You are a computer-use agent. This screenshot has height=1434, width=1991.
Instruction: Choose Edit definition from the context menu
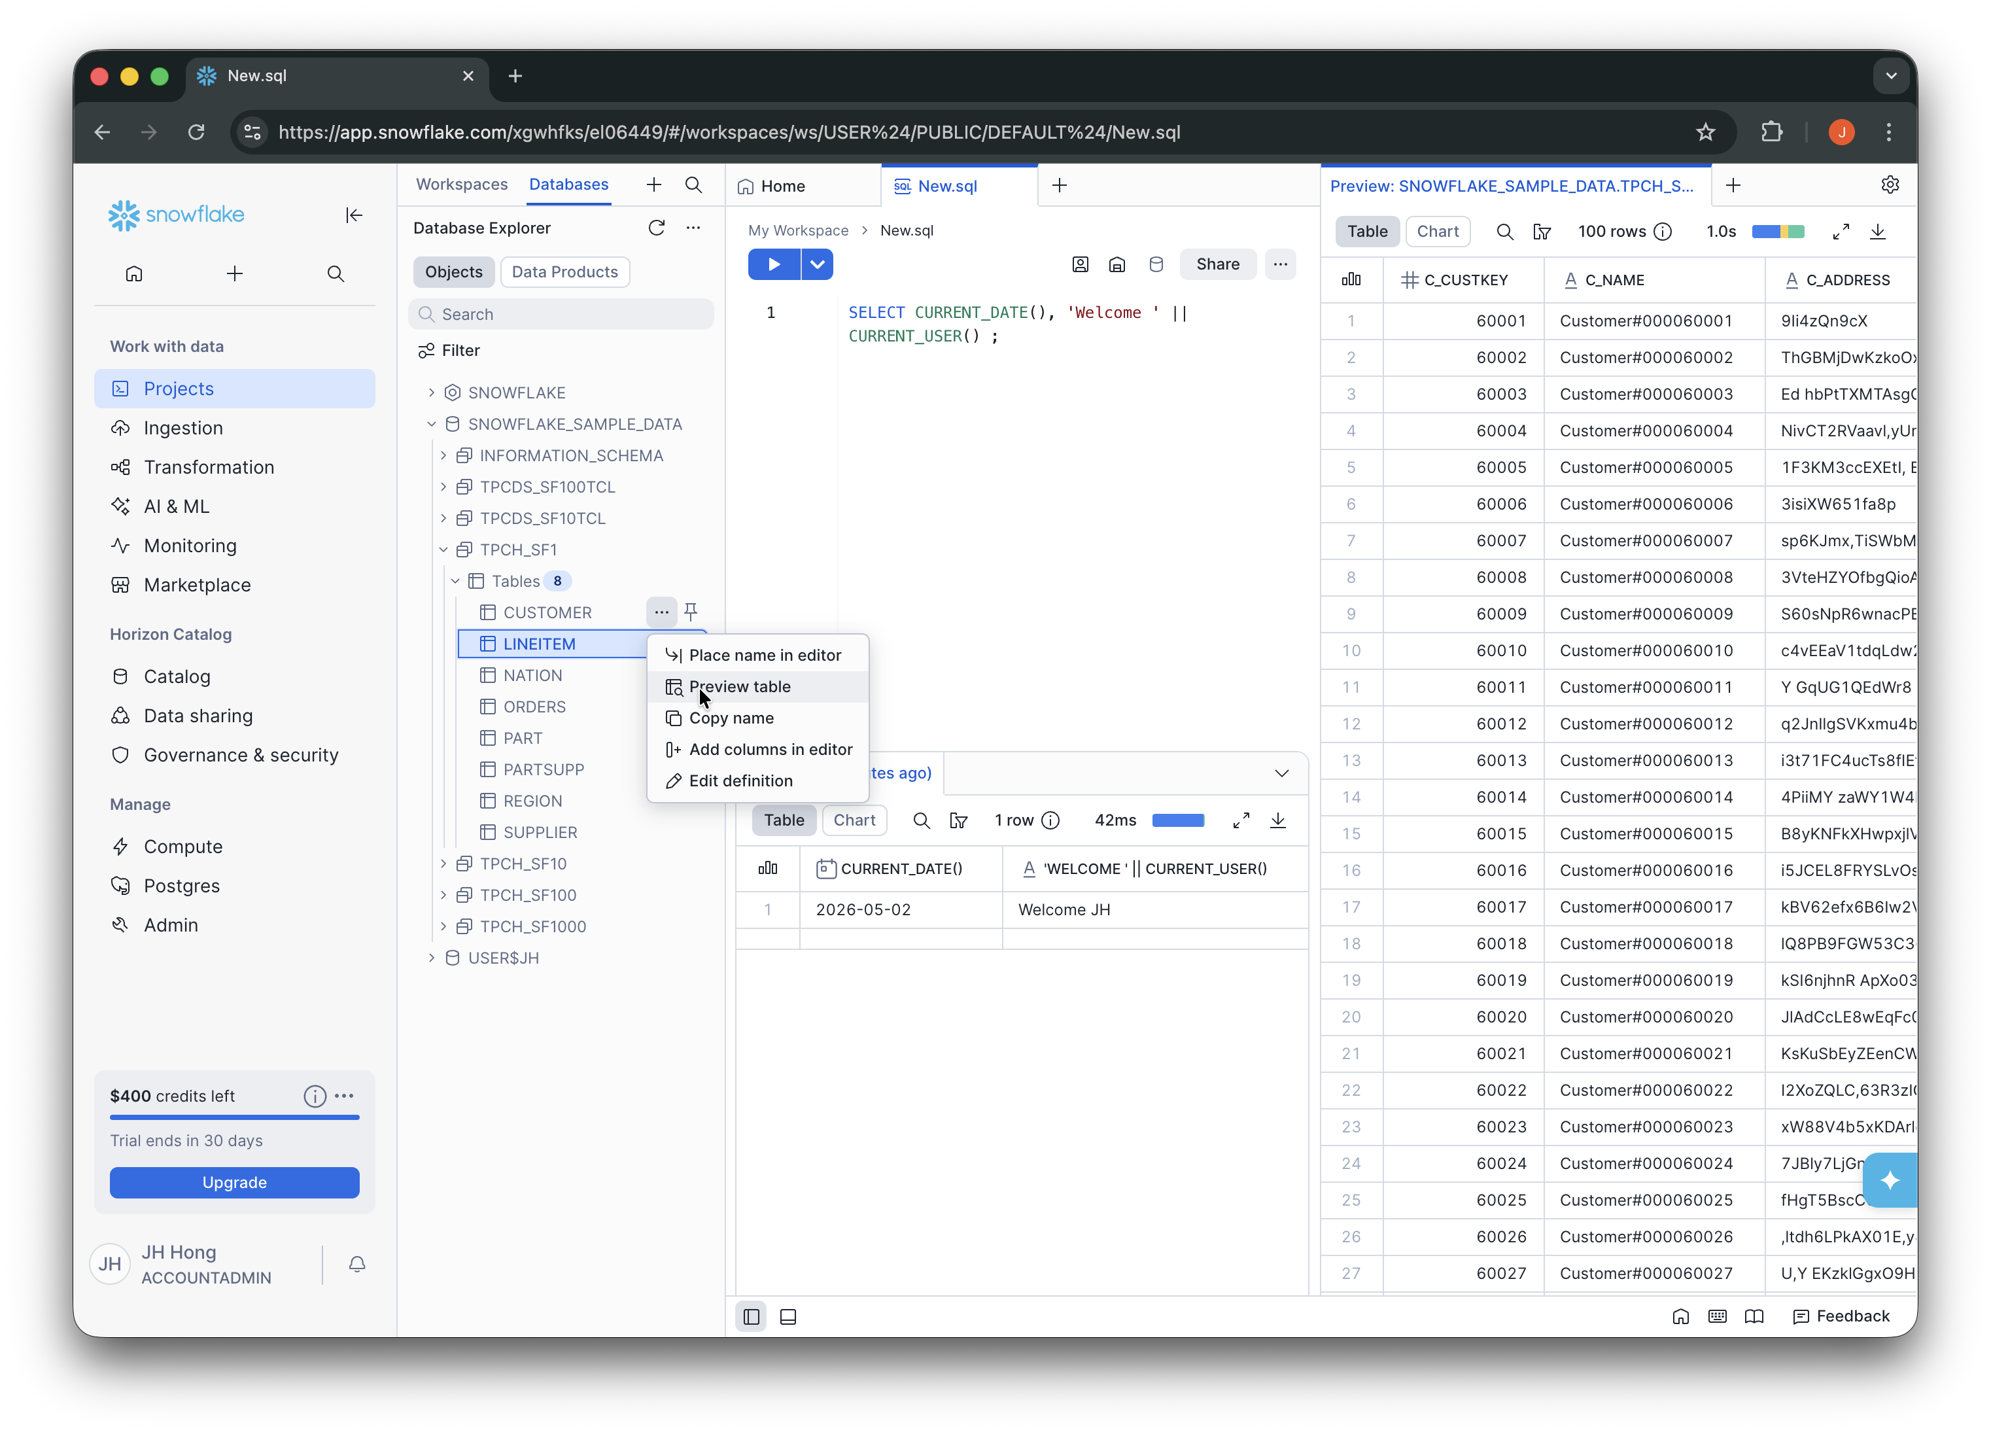point(757,782)
